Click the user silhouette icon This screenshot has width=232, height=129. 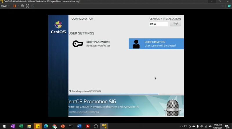[x=136, y=44]
